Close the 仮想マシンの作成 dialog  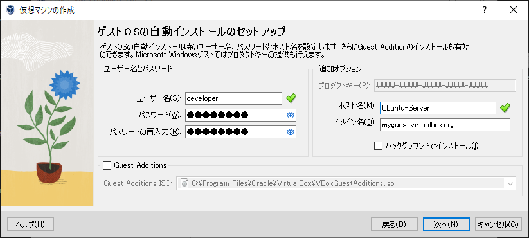(x=514, y=10)
